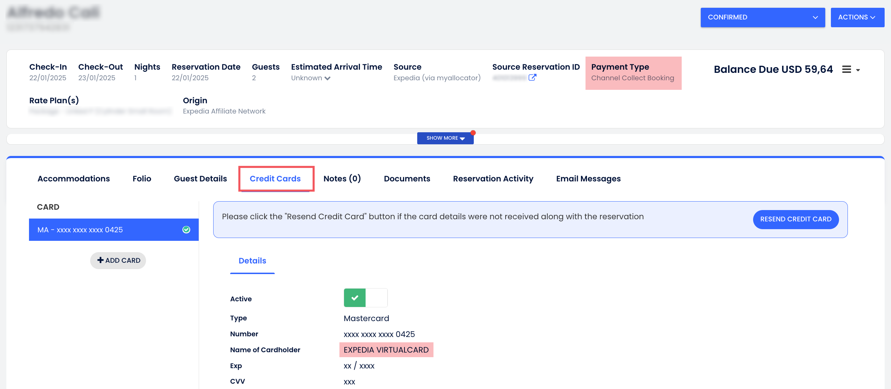Image resolution: width=891 pixels, height=389 pixels.
Task: Go to Reservation Activity tab
Action: [x=493, y=179]
